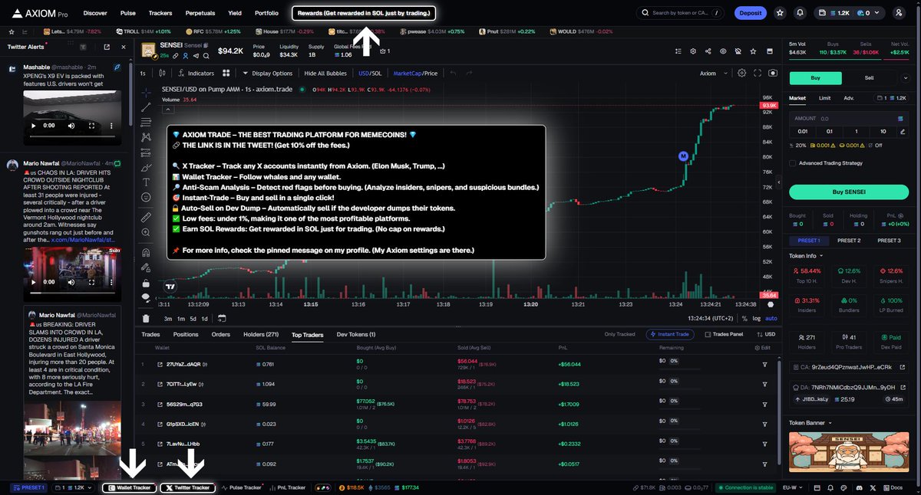The width and height of the screenshot is (921, 495).
Task: Select the Sell tab in the trading panel
Action: coord(869,78)
